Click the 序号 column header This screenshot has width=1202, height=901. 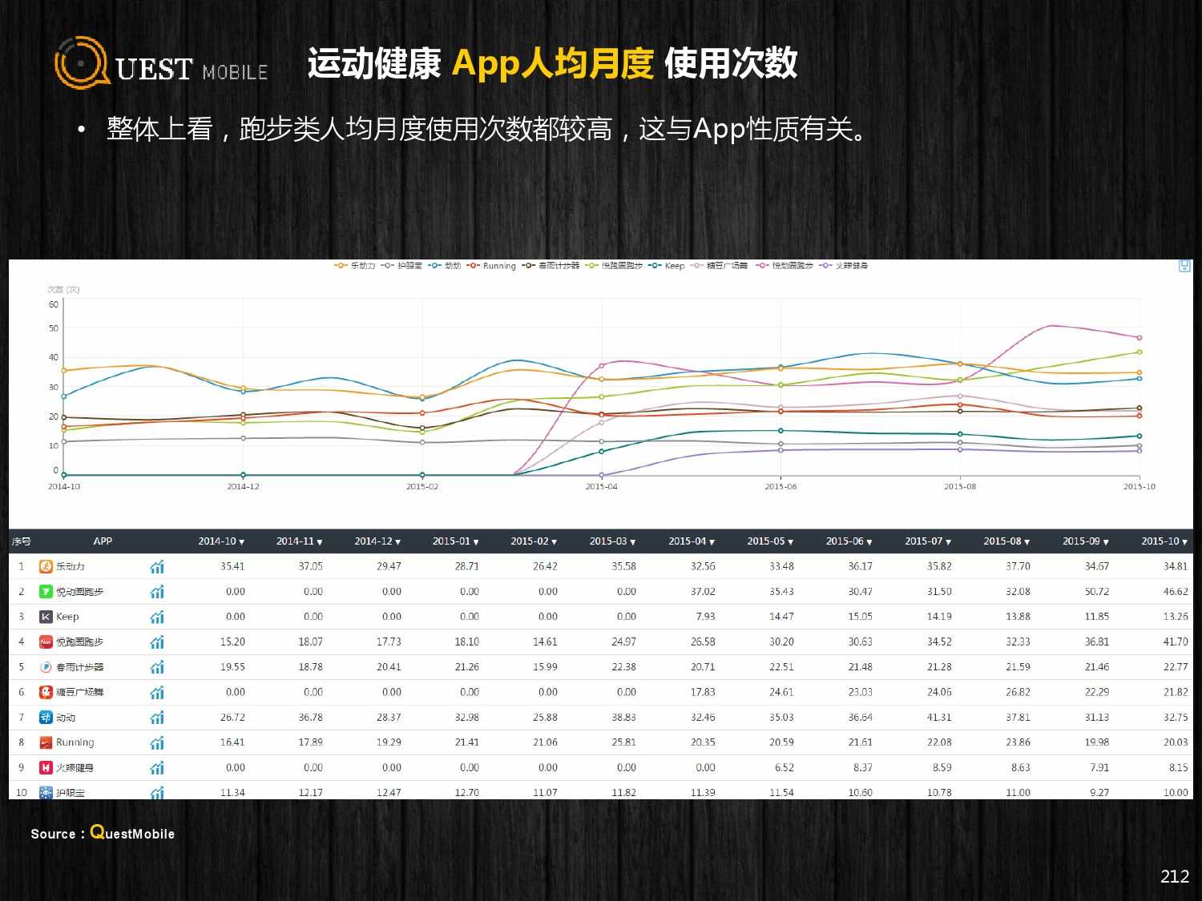tap(21, 541)
